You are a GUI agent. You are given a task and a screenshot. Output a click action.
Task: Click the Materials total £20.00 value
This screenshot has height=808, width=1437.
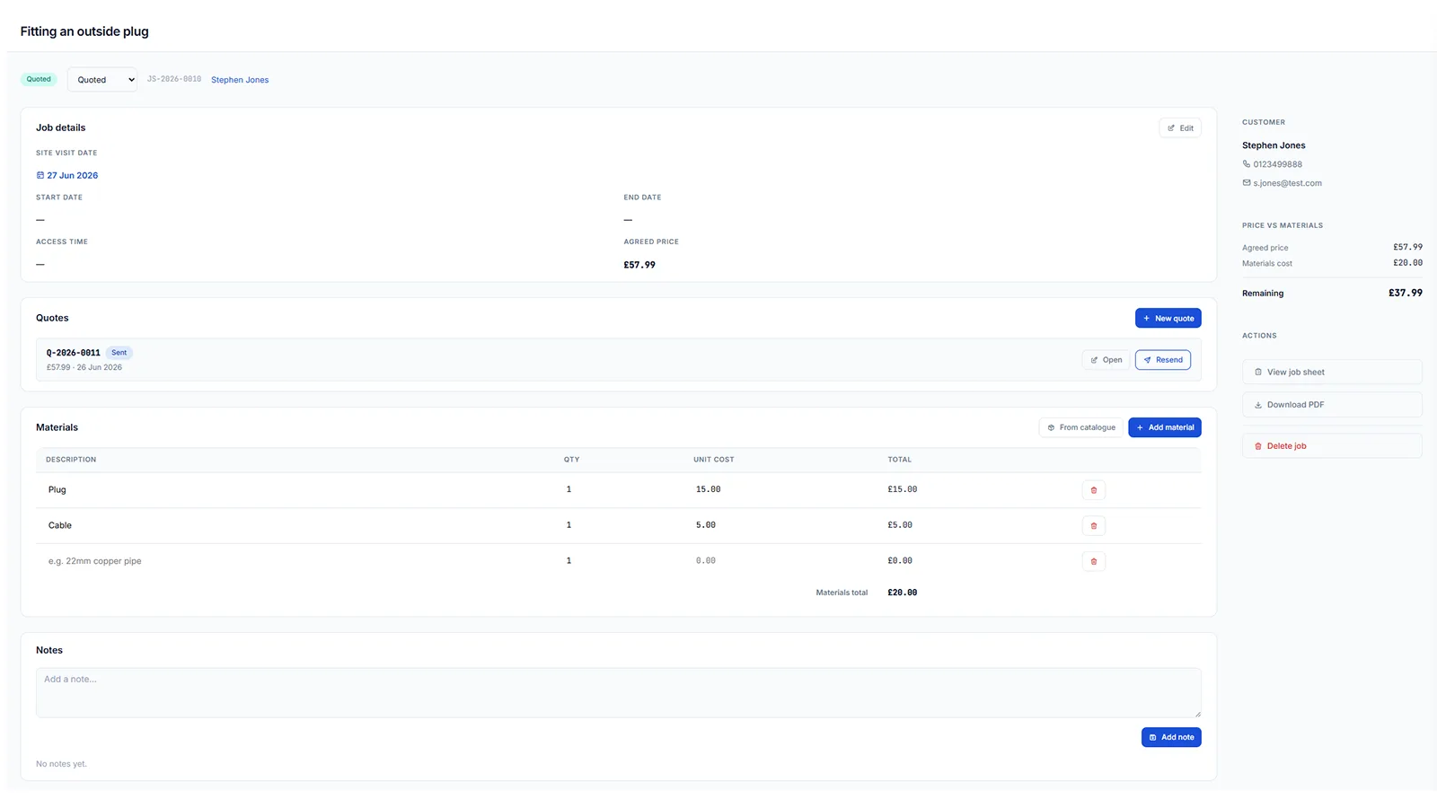(x=903, y=593)
